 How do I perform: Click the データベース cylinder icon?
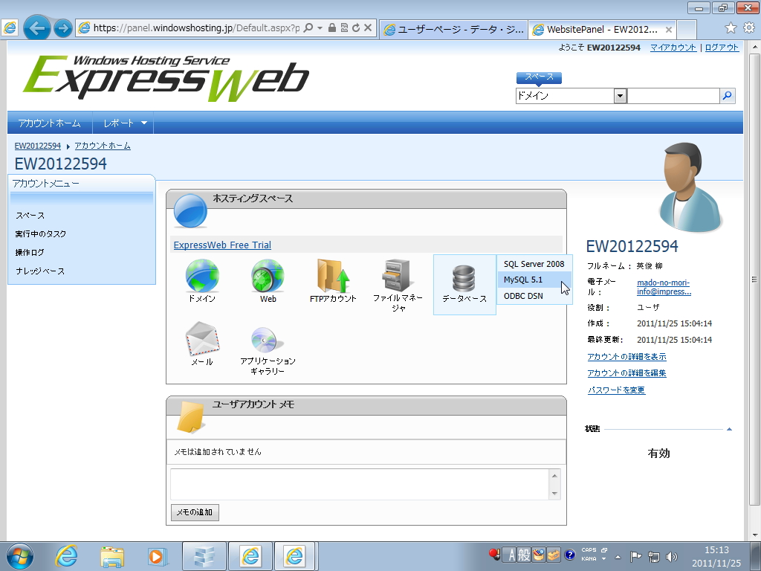pyautogui.click(x=464, y=278)
